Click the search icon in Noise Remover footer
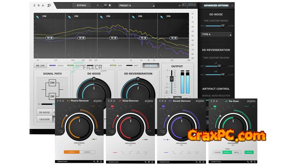This screenshot has height=166, width=287. 145,162
